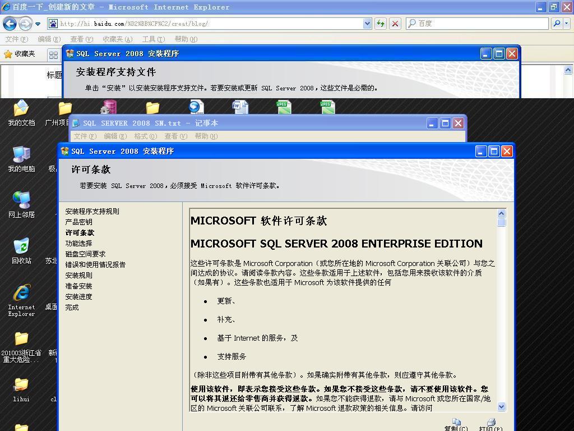Image resolution: width=574 pixels, height=431 pixels.
Task: Select 产品密钥 step in installer sidebar
Action: coord(78,222)
